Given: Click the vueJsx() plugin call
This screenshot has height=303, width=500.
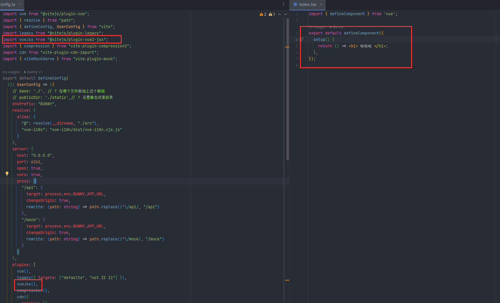Looking at the screenshot, I should click(x=26, y=284).
